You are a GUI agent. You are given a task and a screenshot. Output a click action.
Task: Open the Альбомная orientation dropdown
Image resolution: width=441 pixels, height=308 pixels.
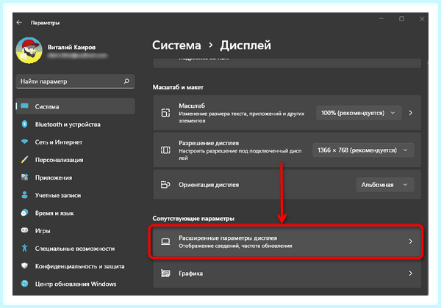(x=385, y=185)
